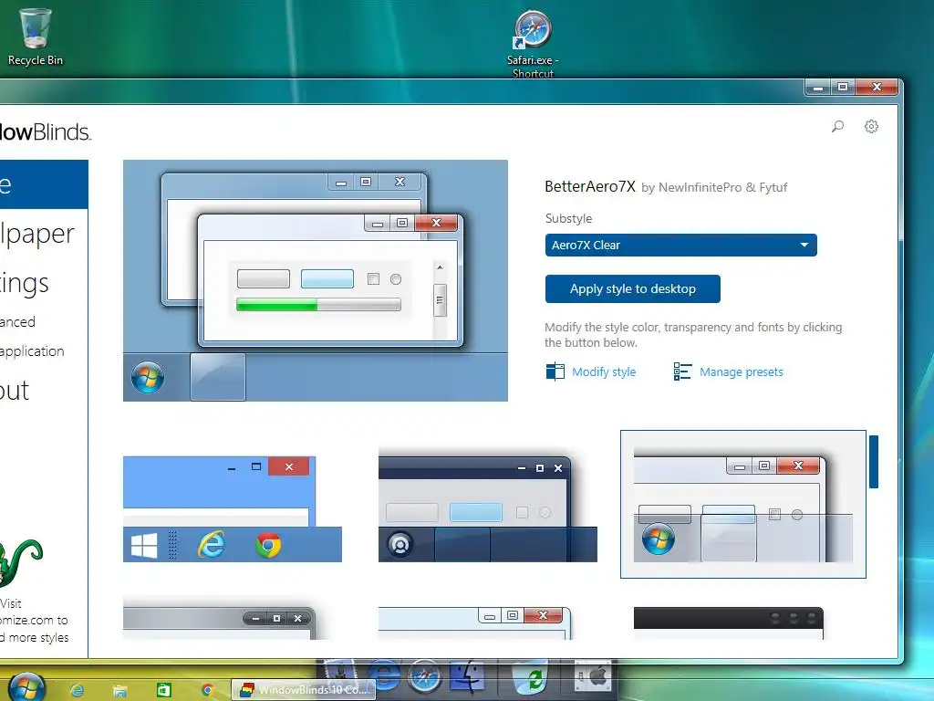Open the Recycle Bin desktop icon
Screen dimensions: 934x701
point(36,37)
